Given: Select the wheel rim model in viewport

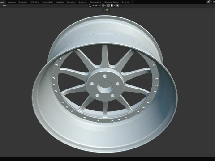Looking at the screenshot, I should [x=104, y=84].
